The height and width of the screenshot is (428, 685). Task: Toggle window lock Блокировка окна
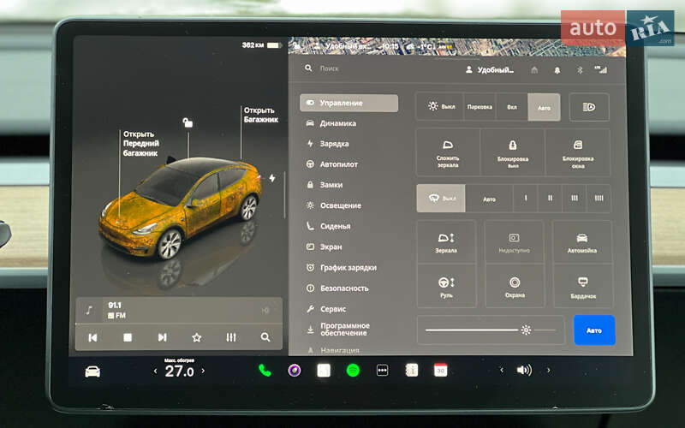pyautogui.click(x=577, y=153)
